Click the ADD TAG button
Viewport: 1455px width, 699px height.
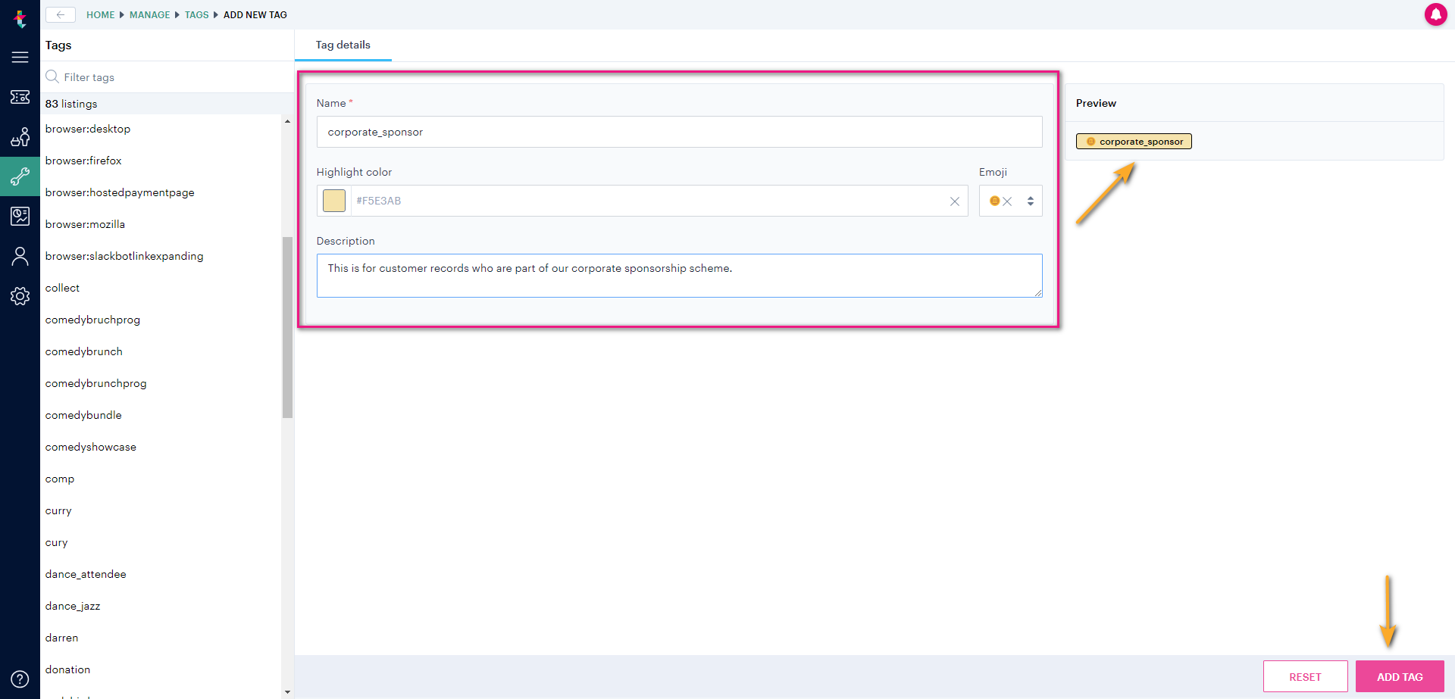1399,676
